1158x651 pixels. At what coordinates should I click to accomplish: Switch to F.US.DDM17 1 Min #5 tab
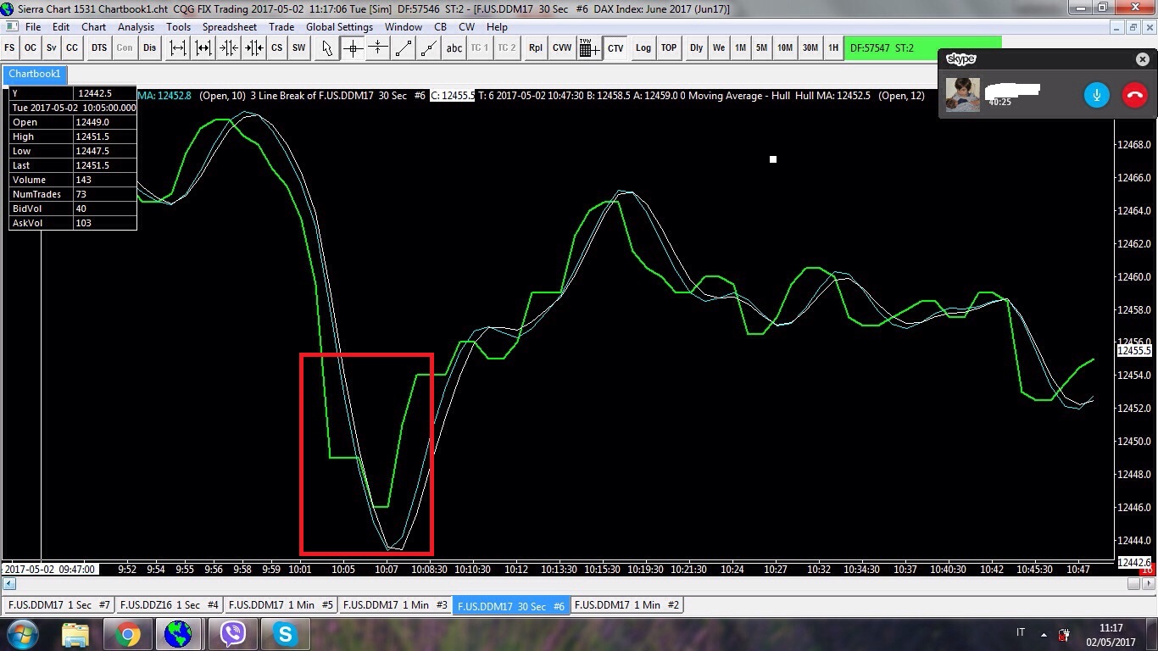point(281,605)
